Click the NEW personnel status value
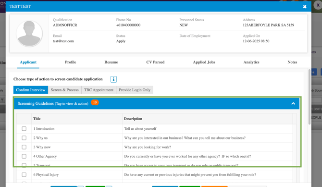This screenshot has height=187, width=322. (184, 25)
